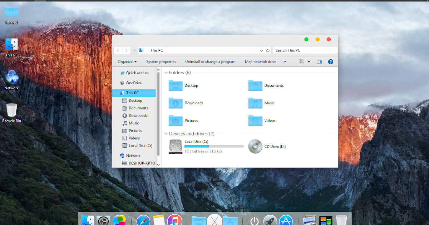
Task: Open Explorer help question mark icon
Action: pos(331,62)
